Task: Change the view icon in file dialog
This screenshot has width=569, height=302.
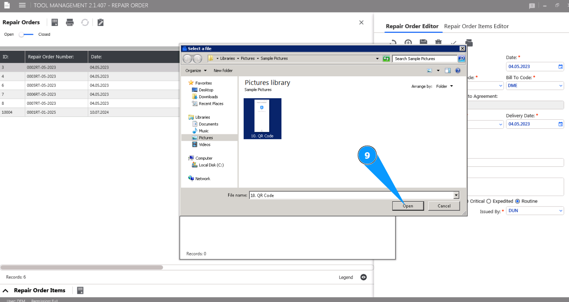Action: (x=429, y=70)
